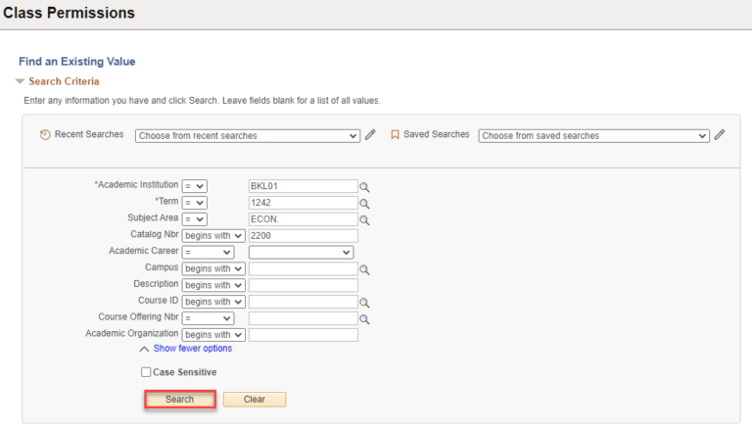Enable the Case Sensitive checkbox

point(146,372)
